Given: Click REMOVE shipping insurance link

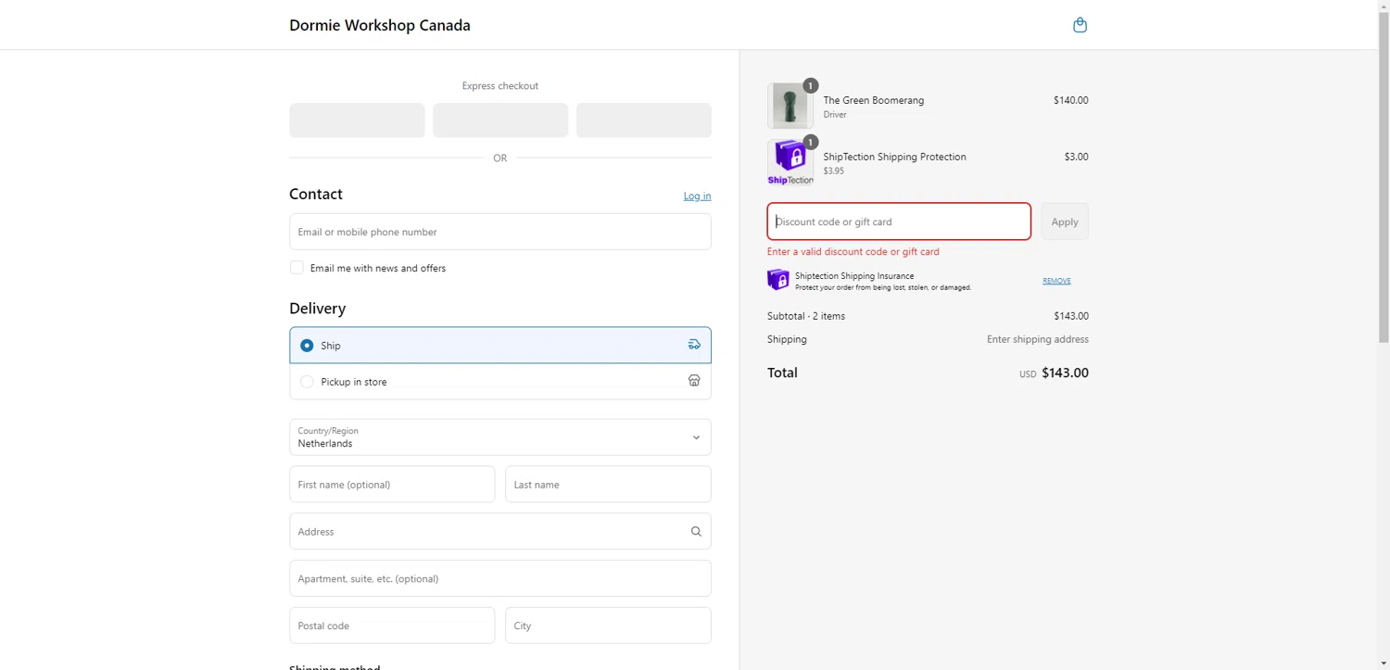Looking at the screenshot, I should click(x=1056, y=281).
